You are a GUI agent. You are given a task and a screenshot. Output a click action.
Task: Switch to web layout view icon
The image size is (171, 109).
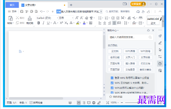pyautogui.click(x=94, y=103)
